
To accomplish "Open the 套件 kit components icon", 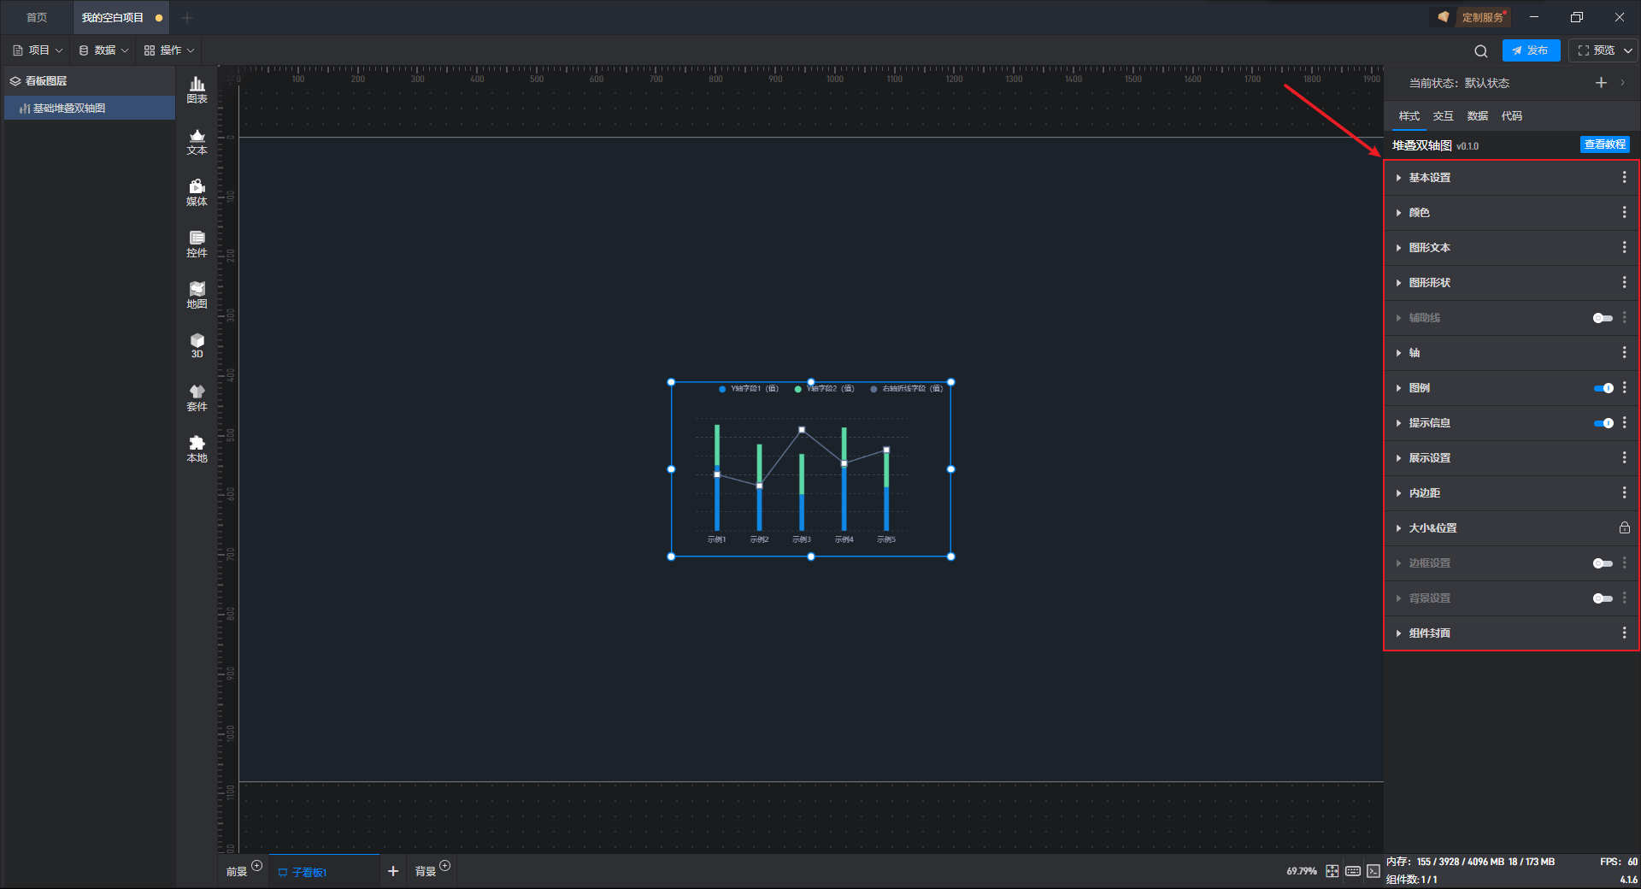I will (x=197, y=397).
